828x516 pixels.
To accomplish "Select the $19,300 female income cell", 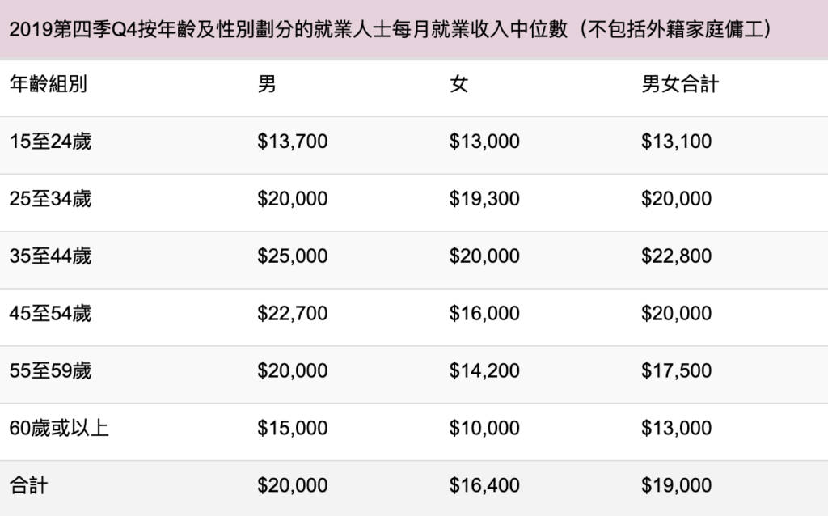I will pyautogui.click(x=484, y=199).
